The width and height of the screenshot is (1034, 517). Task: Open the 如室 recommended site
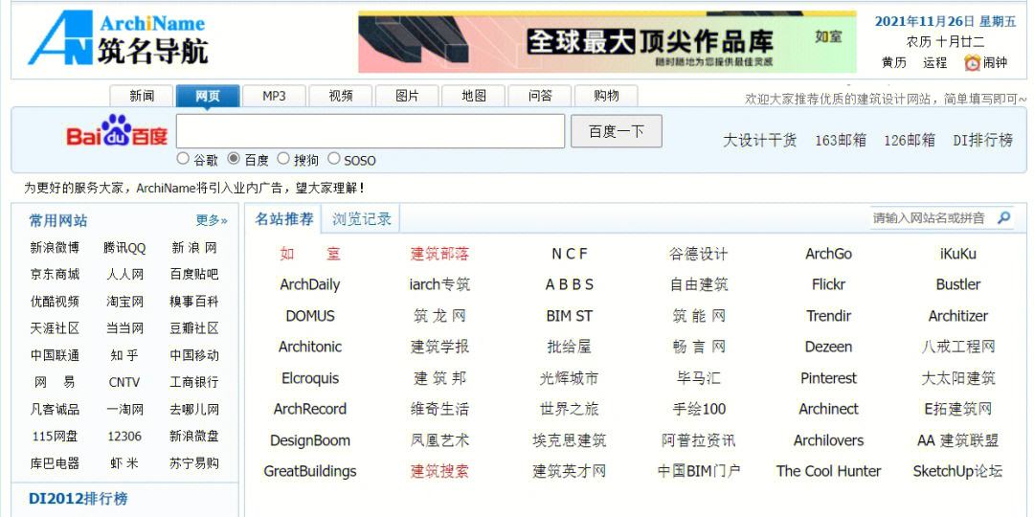click(x=310, y=254)
